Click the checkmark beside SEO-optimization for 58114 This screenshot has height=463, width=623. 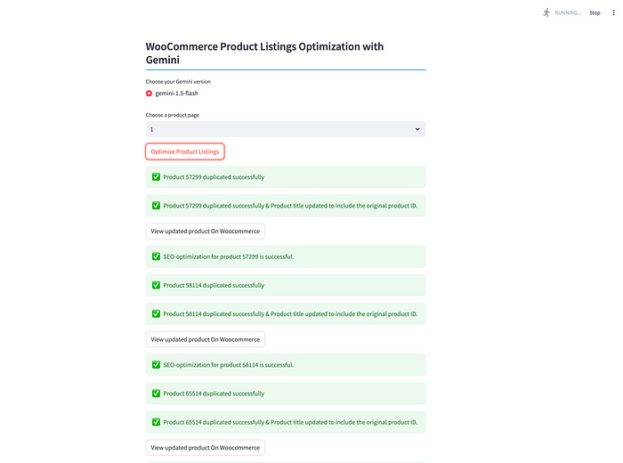156,364
